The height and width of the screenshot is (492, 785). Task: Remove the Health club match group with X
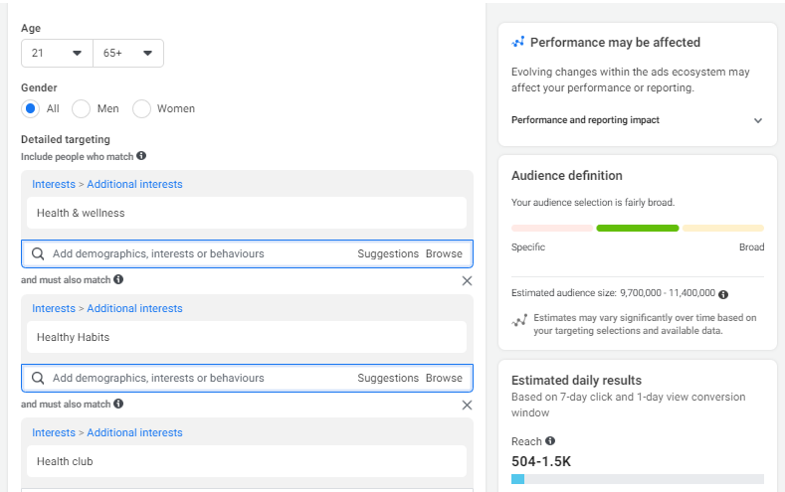(x=467, y=406)
